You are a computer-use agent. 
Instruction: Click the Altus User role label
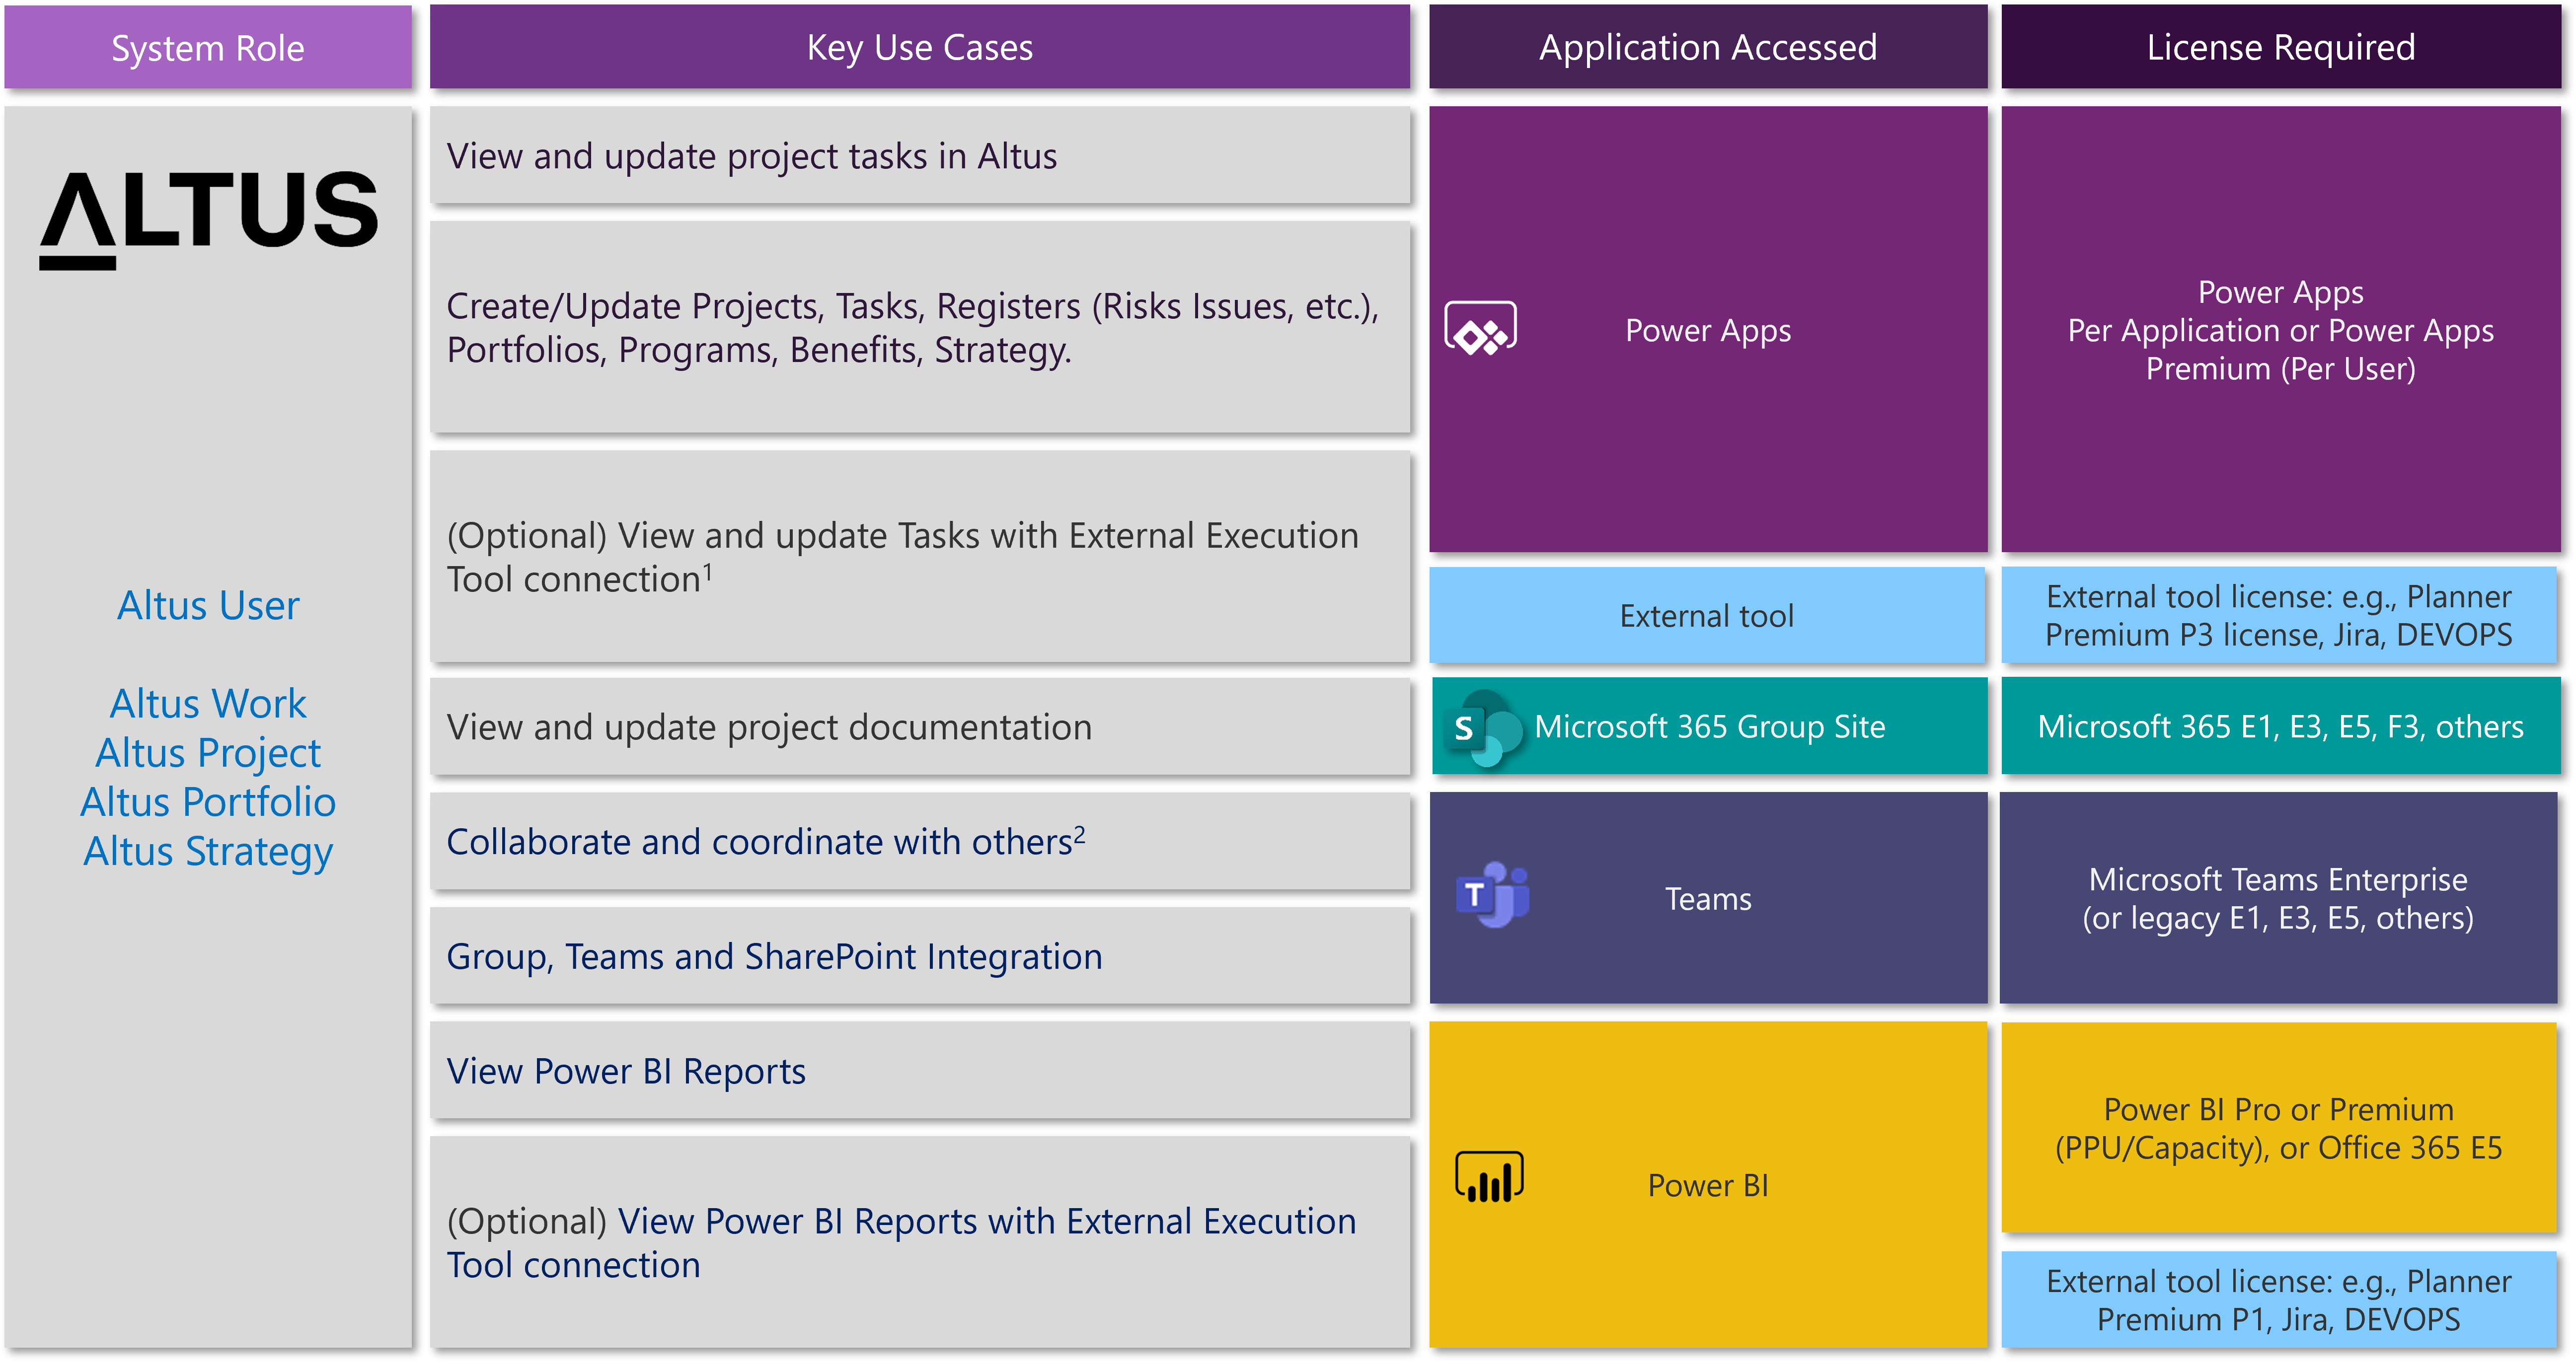pos(208,605)
